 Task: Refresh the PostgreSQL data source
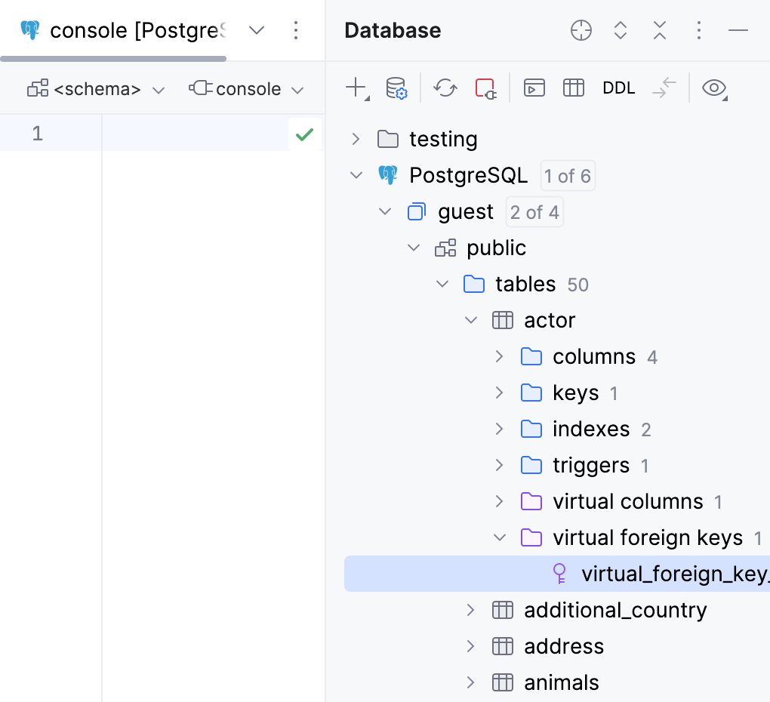pos(445,88)
